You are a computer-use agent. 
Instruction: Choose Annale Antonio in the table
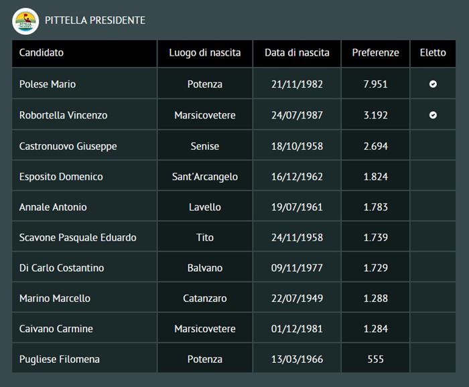(x=53, y=207)
